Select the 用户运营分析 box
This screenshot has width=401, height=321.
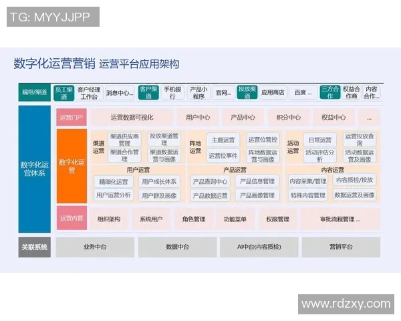pyautogui.click(x=114, y=195)
